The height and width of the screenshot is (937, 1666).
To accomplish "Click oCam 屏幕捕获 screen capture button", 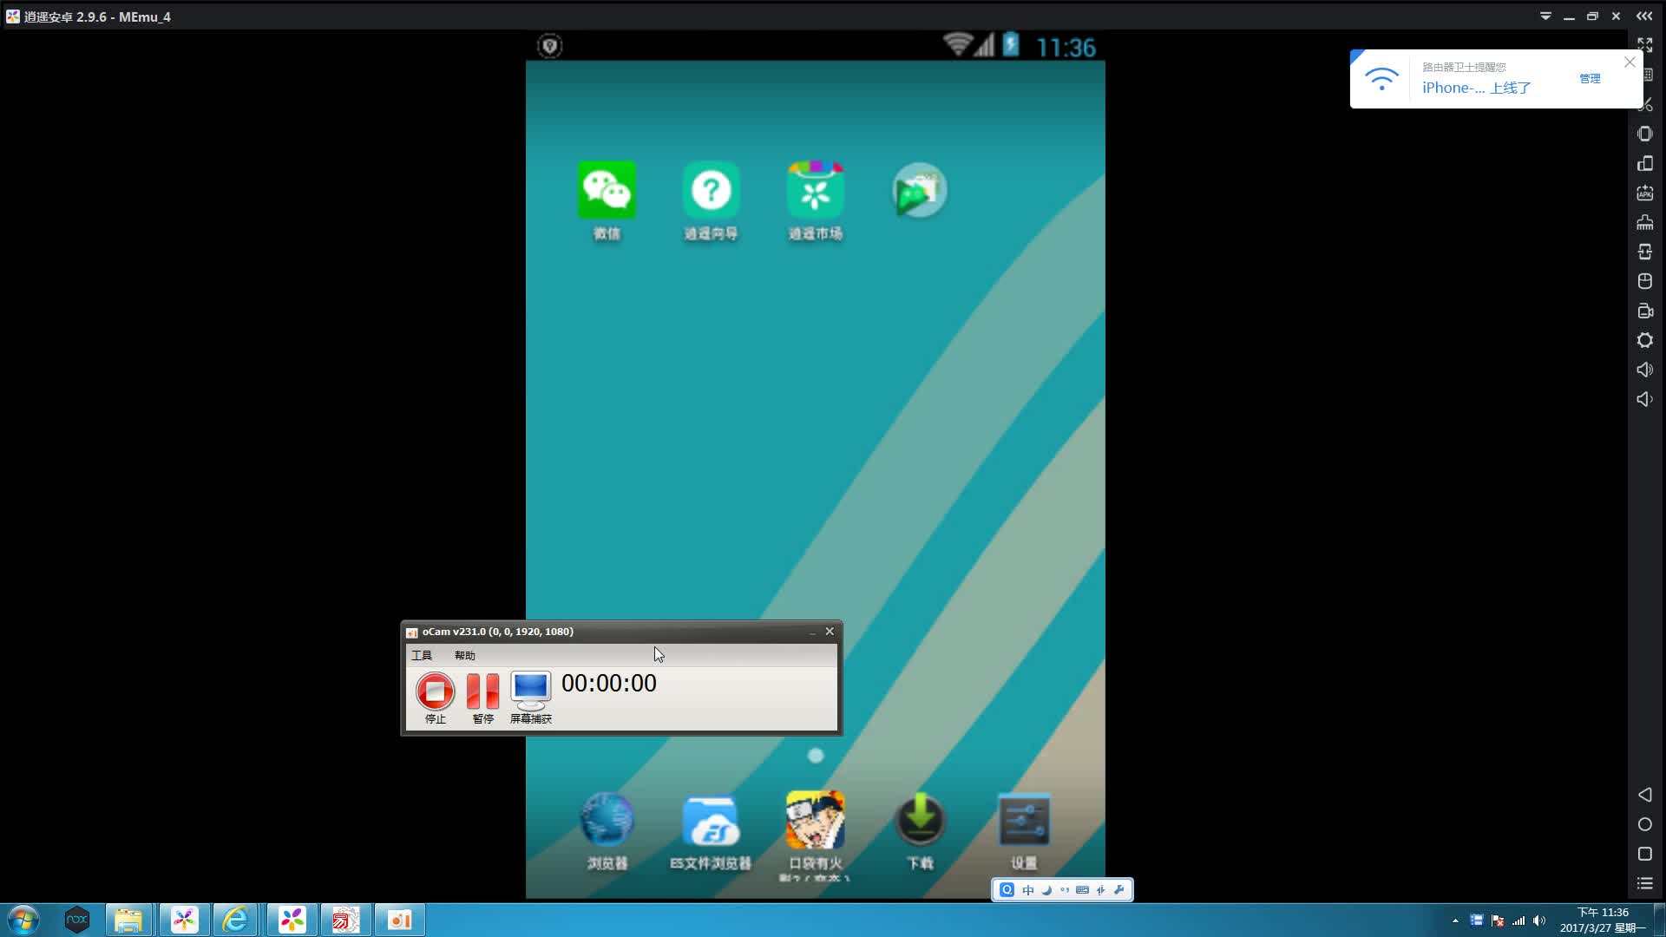I will click(x=530, y=691).
